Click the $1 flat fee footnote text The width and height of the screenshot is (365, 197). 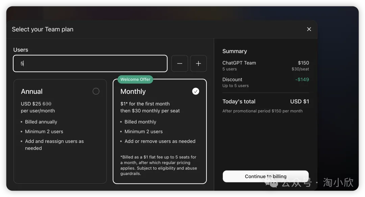(159, 165)
